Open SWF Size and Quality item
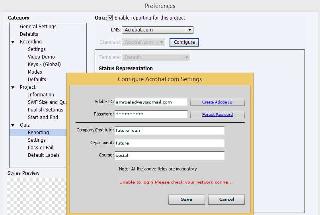The image size is (320, 215). 47,102
